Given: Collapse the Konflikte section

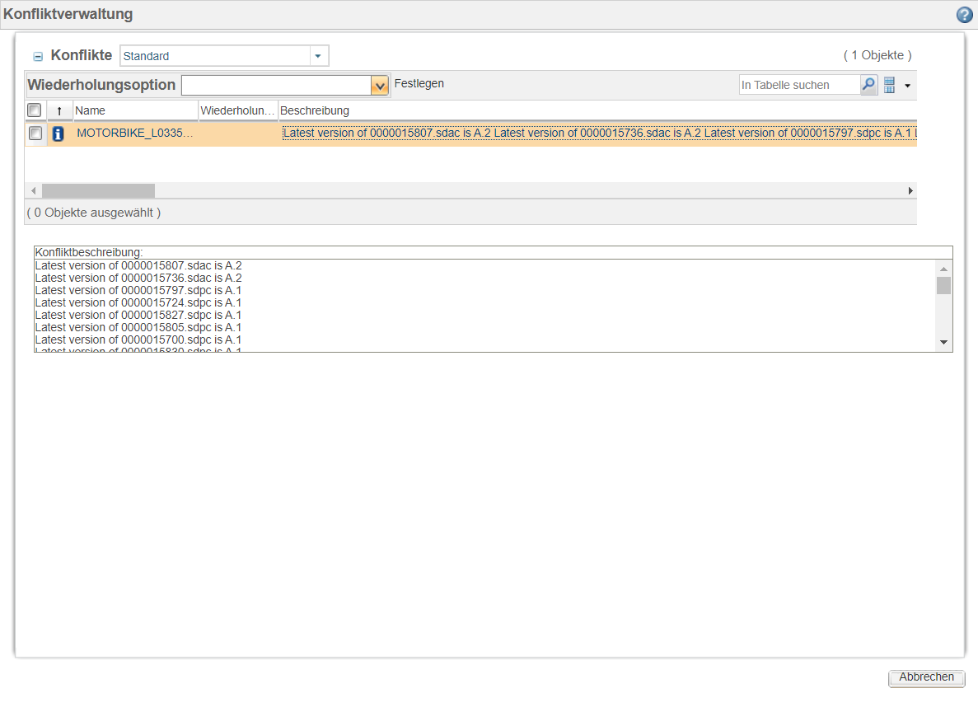Looking at the screenshot, I should coord(38,57).
